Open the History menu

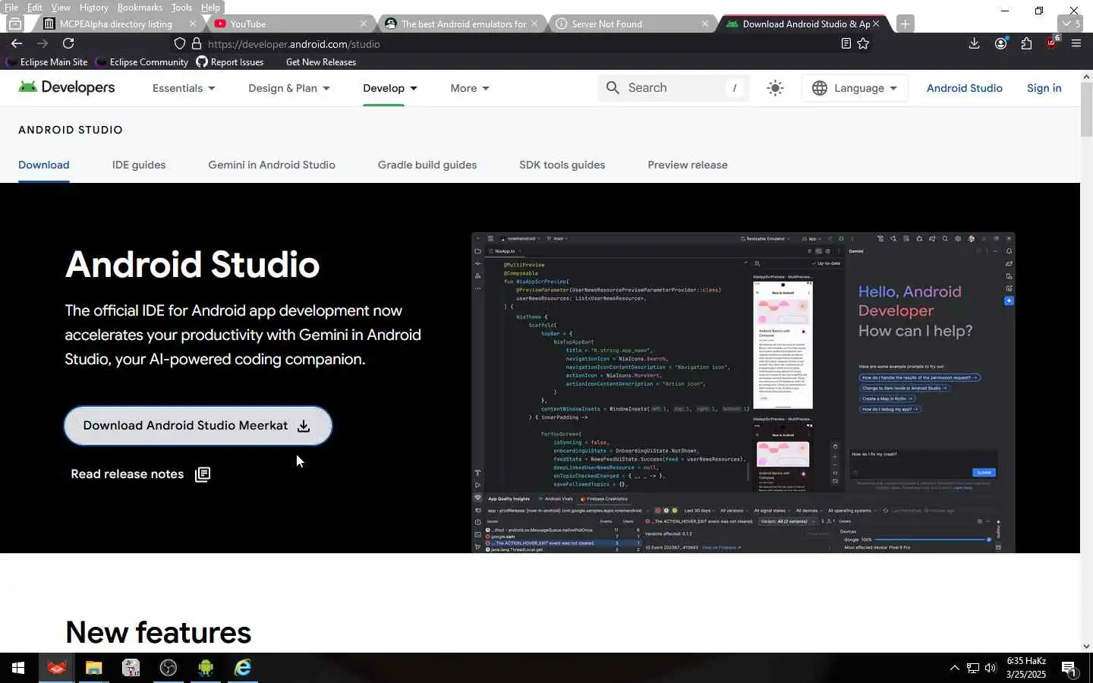(x=93, y=8)
